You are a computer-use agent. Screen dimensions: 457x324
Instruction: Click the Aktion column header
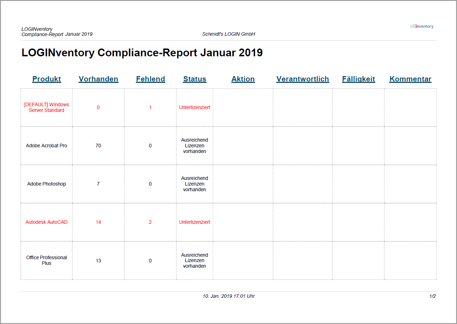243,79
